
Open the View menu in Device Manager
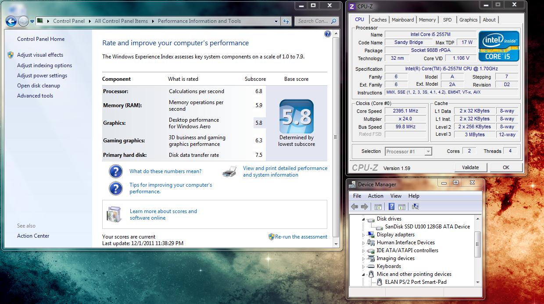tap(396, 196)
